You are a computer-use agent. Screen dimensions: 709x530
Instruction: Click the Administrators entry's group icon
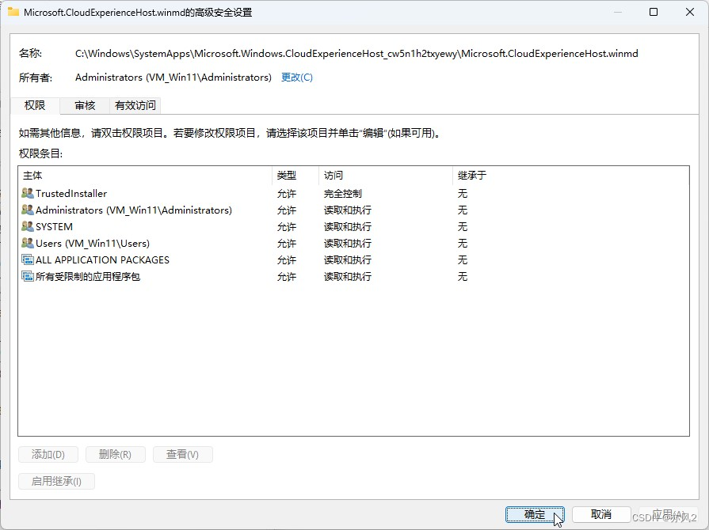[x=28, y=210]
